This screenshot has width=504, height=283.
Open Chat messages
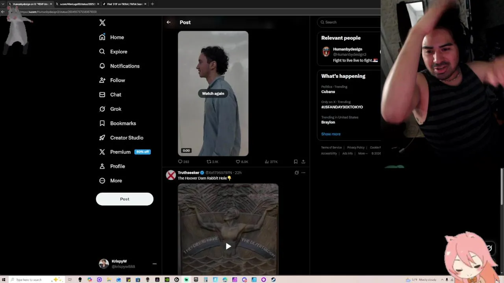point(110,95)
